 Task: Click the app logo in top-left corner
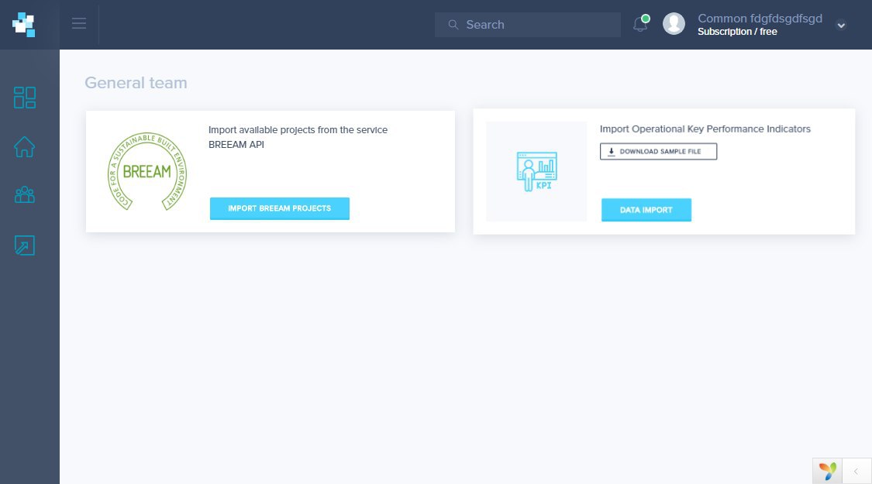24,25
